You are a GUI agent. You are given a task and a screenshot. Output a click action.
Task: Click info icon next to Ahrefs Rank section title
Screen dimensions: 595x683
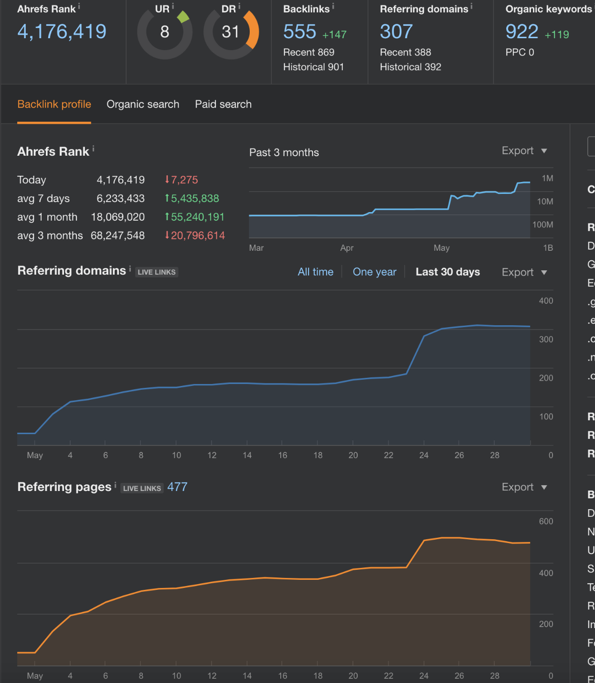[x=94, y=149]
